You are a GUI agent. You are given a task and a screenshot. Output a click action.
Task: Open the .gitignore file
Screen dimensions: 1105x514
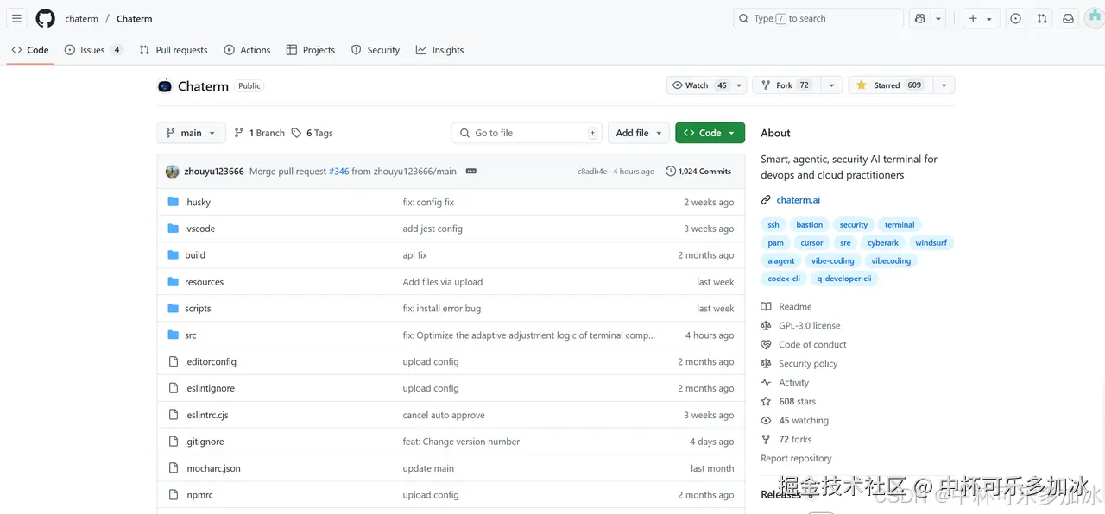click(205, 442)
